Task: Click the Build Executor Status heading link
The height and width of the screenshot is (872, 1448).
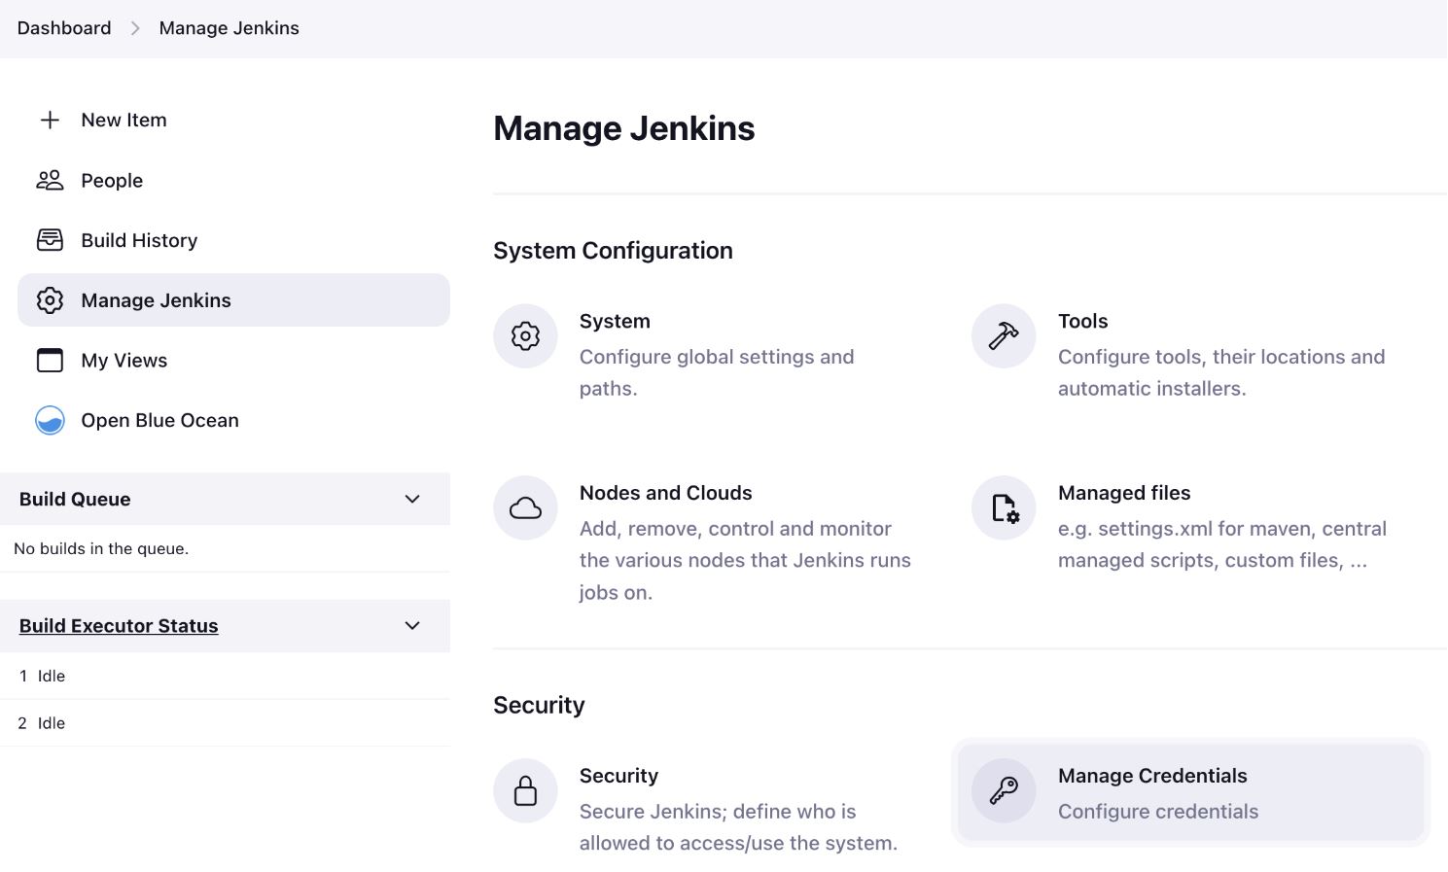Action: 119,625
